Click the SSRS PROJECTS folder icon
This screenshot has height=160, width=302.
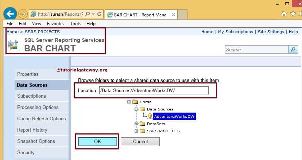click(x=142, y=131)
